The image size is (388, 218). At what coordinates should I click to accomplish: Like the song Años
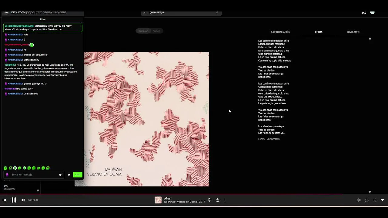pos(217,200)
